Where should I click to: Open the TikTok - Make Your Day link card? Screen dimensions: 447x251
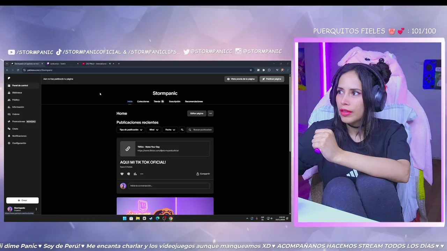tap(165, 149)
